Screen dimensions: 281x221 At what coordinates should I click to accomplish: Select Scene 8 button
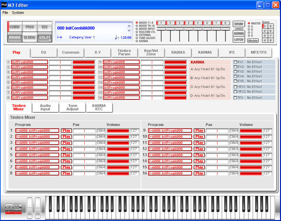click(270, 40)
